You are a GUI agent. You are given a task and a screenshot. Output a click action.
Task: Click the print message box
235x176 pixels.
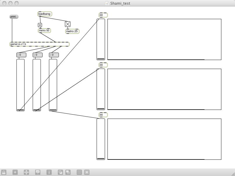(14, 17)
